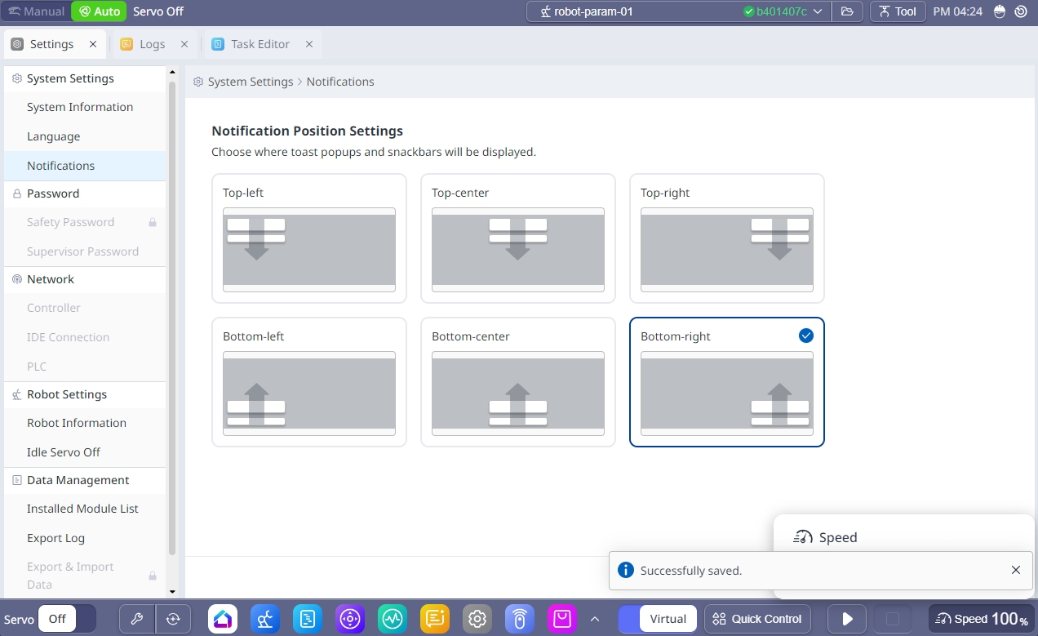The width and height of the screenshot is (1038, 636).
Task: Open the Home app in bottom dock
Action: tap(223, 619)
